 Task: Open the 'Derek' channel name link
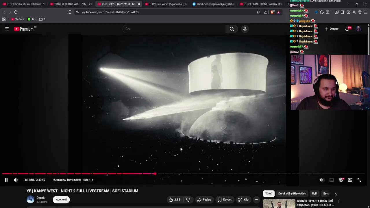point(40,198)
